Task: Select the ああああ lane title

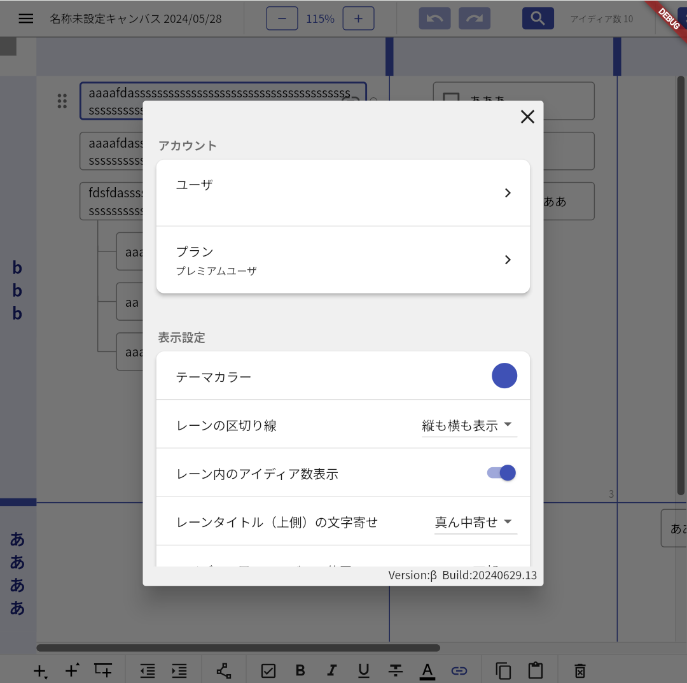Action: [x=17, y=574]
